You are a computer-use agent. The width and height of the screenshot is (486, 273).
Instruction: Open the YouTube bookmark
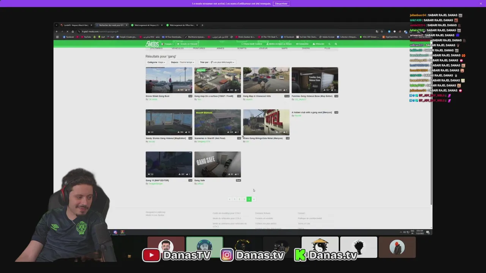(x=86, y=37)
